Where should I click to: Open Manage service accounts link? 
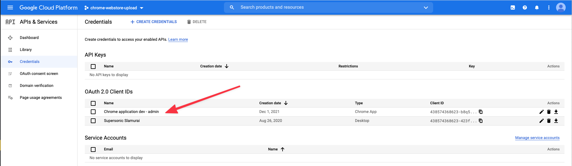coord(537,138)
